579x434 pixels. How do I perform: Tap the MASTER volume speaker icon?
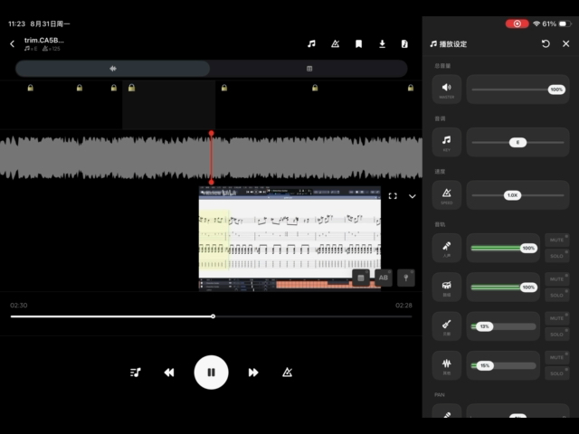coord(447,90)
